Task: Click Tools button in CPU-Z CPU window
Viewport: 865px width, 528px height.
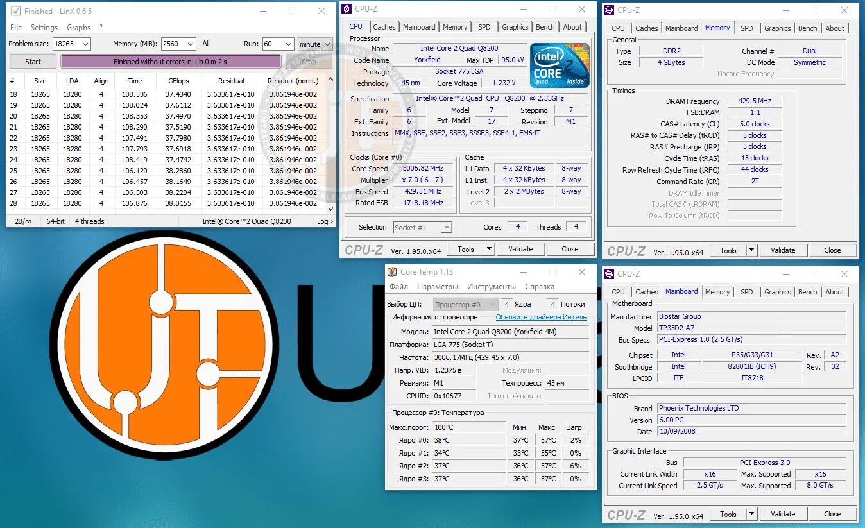Action: click(x=466, y=249)
